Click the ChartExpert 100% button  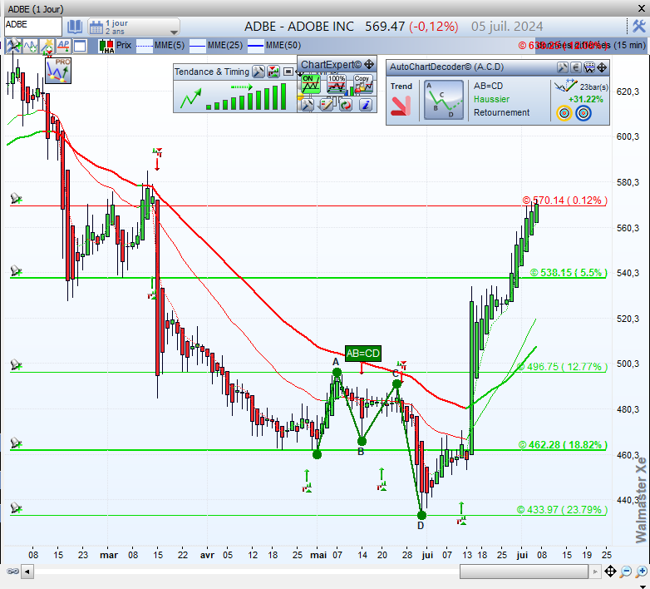(336, 85)
